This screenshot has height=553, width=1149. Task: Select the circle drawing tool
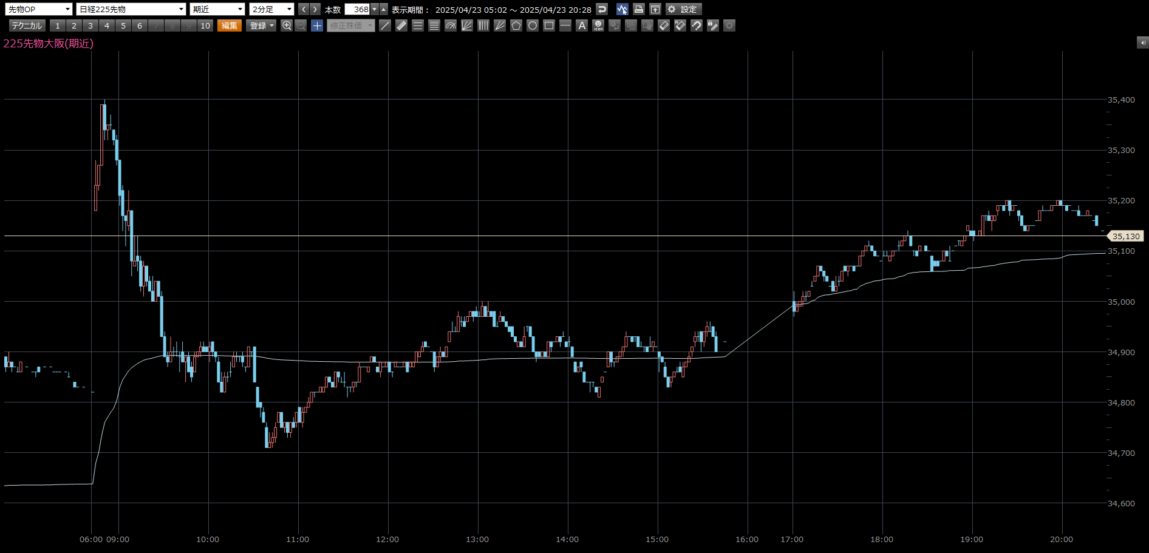click(x=533, y=25)
